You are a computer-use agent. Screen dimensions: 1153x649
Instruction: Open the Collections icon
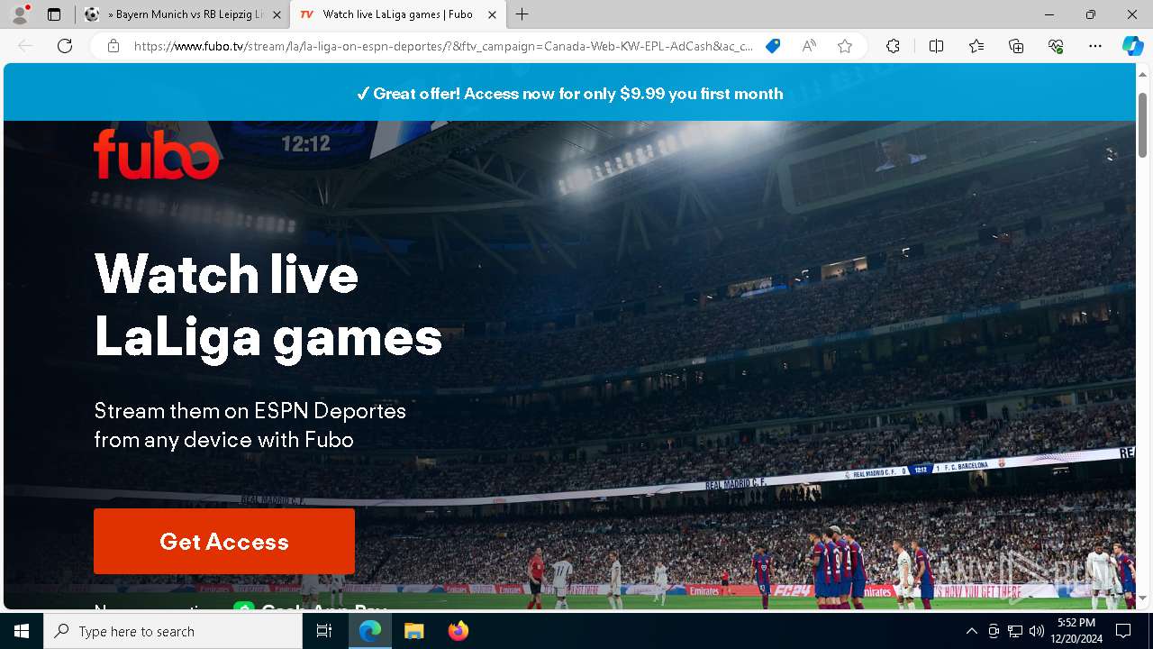[x=1016, y=46]
